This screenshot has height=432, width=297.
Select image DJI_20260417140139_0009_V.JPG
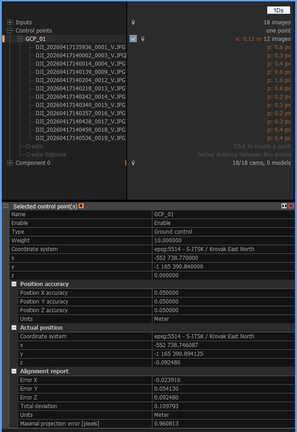81,72
